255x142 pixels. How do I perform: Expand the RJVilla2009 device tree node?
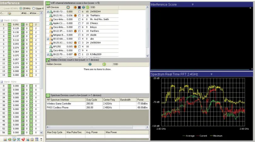point(48,55)
